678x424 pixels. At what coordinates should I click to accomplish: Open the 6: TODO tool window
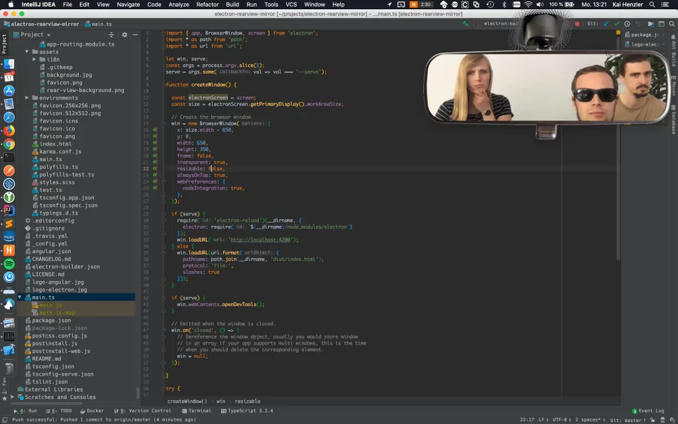[x=59, y=411]
